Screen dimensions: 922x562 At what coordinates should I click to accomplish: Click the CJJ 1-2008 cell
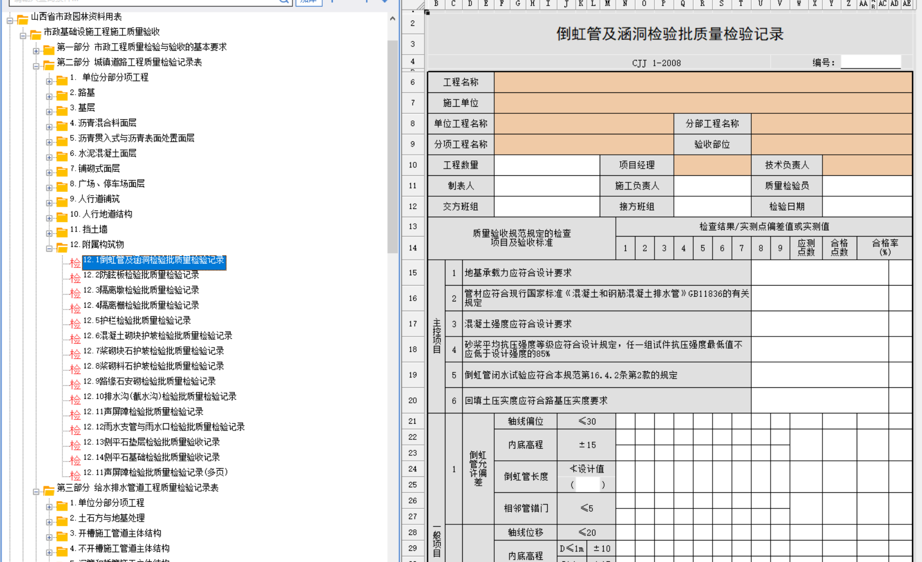[x=656, y=63]
